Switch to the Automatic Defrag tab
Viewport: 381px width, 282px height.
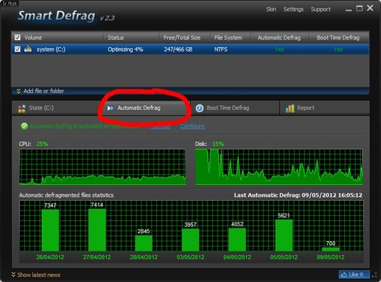click(145, 108)
